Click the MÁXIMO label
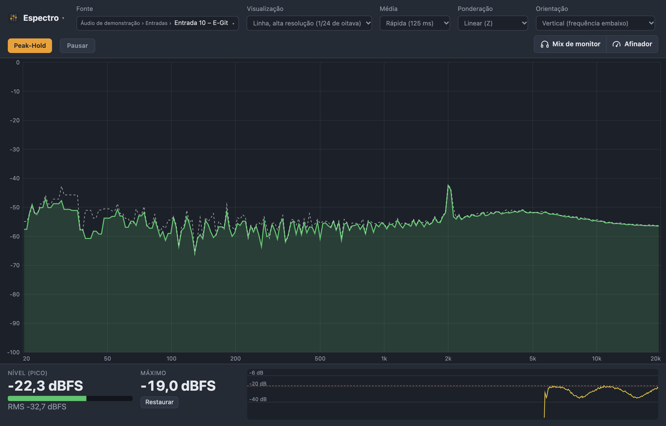 click(x=153, y=373)
